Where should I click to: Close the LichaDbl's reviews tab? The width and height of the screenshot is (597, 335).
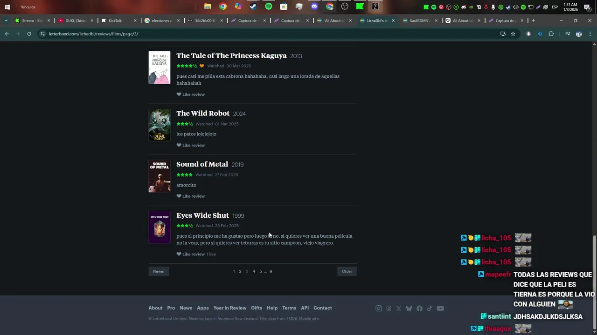tap(393, 20)
